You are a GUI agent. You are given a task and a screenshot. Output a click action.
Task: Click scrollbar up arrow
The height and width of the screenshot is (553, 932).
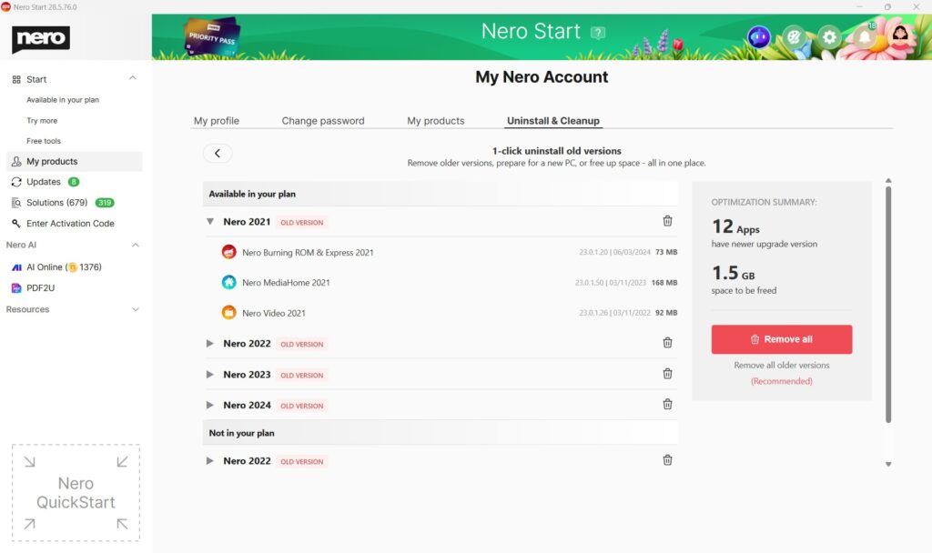click(x=888, y=181)
